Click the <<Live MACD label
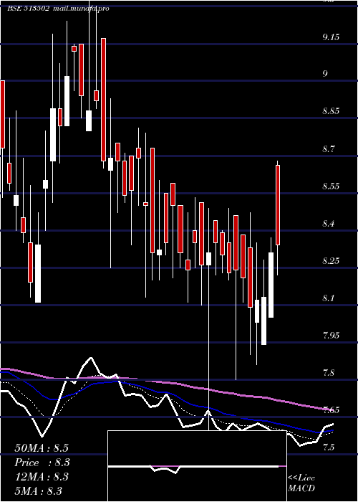This screenshot has height=502, width=358. [x=301, y=483]
